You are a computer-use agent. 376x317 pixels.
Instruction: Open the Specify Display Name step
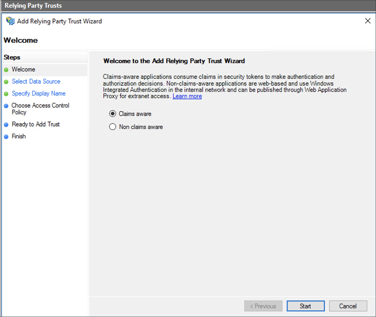pyautogui.click(x=38, y=93)
